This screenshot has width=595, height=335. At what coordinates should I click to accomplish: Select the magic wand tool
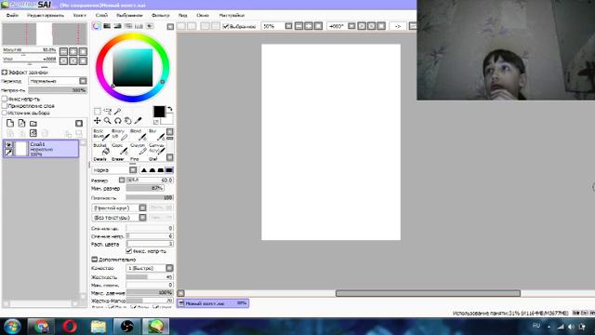click(118, 111)
